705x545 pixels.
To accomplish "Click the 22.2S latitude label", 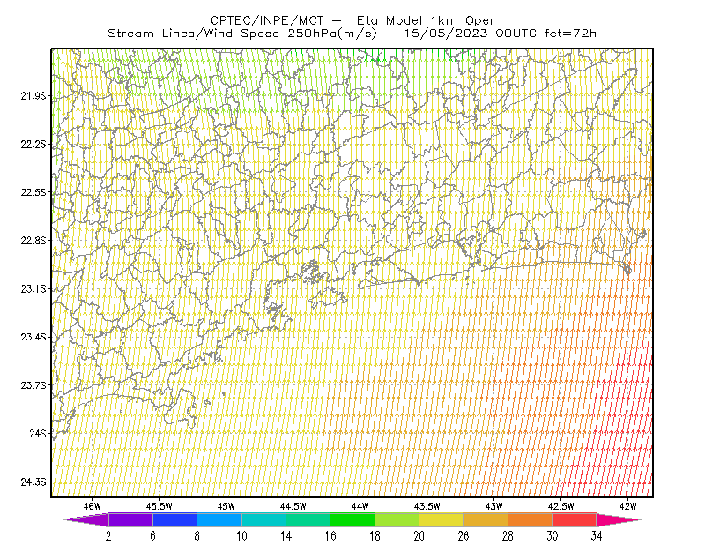I will 33,144.
